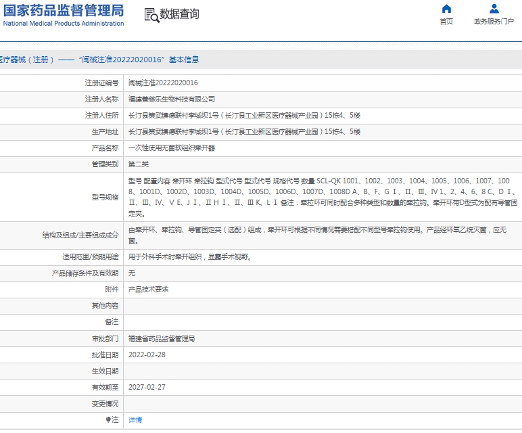
Task: Click the 有效期至 row label
Action: (x=105, y=388)
